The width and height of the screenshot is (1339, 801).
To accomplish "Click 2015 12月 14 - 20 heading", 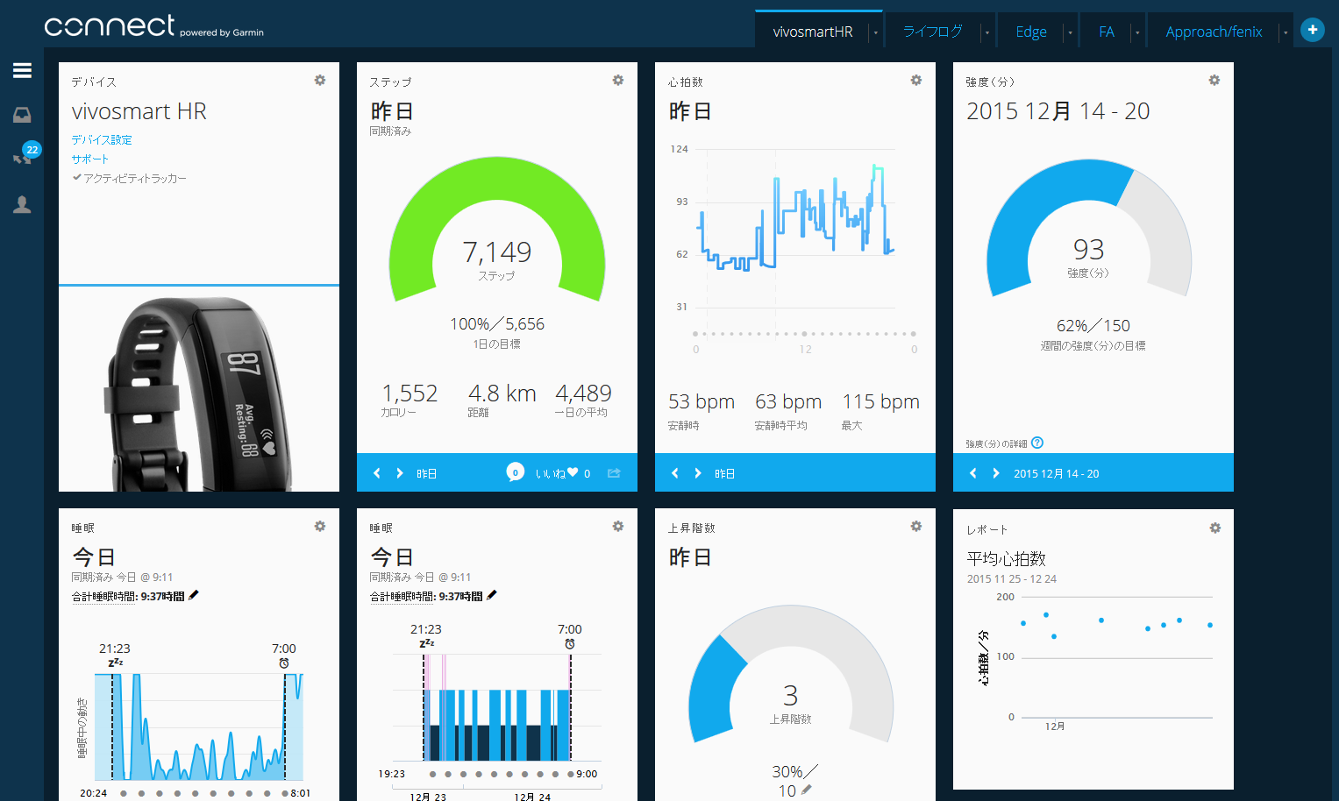I will (1058, 111).
